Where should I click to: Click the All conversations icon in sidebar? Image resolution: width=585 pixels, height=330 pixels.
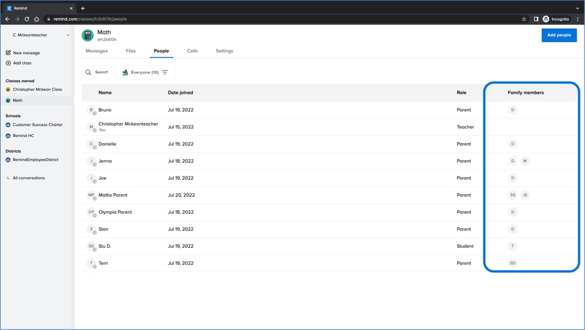(x=8, y=178)
